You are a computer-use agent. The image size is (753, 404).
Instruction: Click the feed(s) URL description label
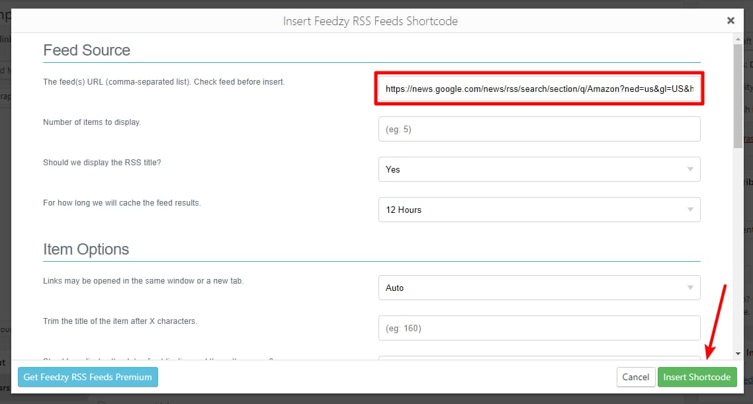tap(163, 82)
